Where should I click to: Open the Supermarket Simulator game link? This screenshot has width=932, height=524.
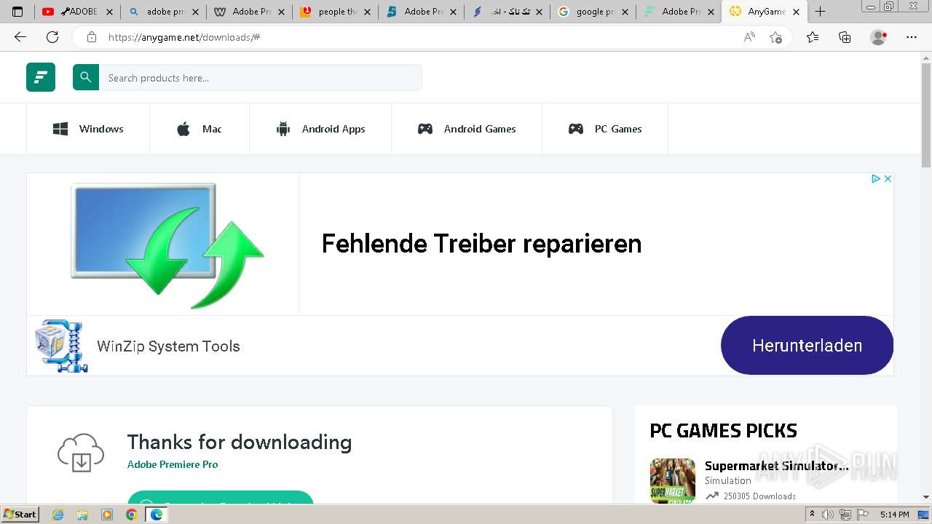pyautogui.click(x=776, y=466)
